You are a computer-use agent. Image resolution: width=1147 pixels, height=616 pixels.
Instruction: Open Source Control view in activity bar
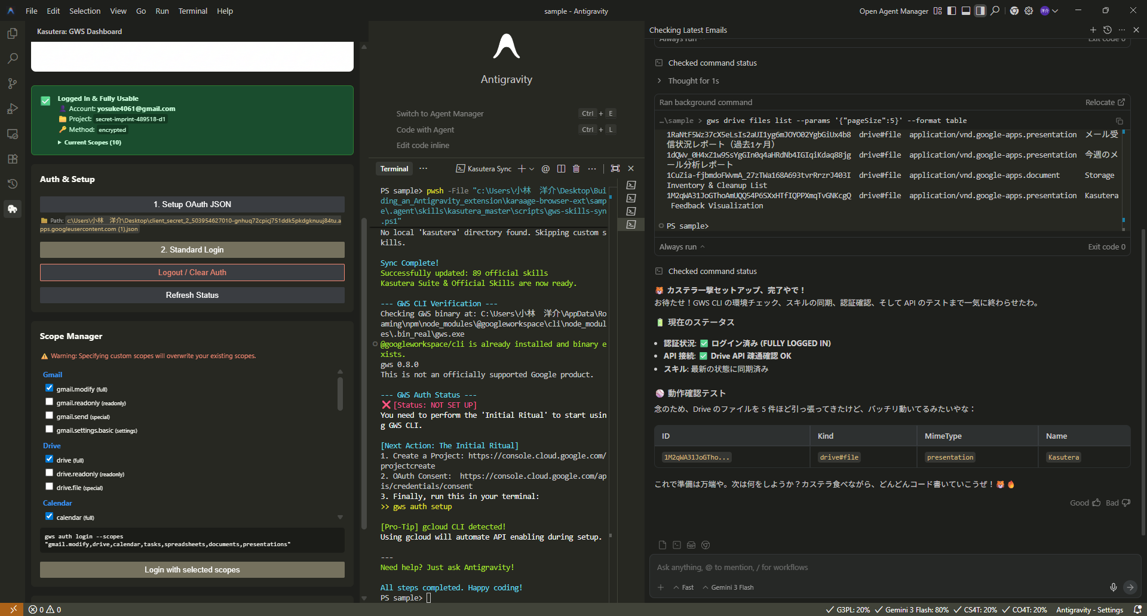[x=12, y=84]
